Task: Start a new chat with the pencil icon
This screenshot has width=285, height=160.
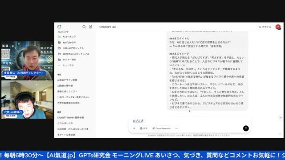Action: (90, 27)
